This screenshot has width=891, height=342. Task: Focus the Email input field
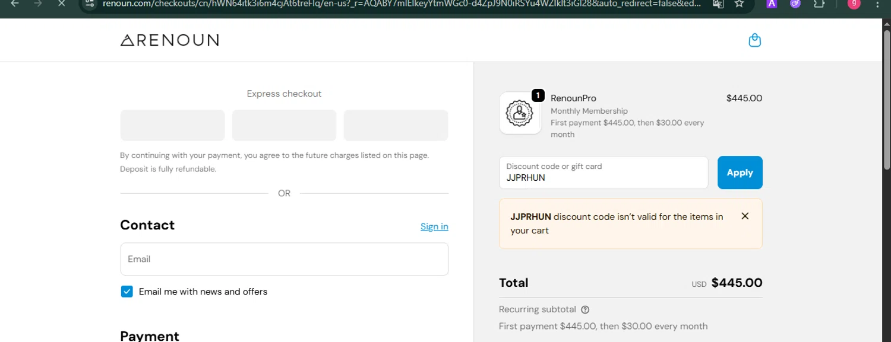(x=284, y=259)
